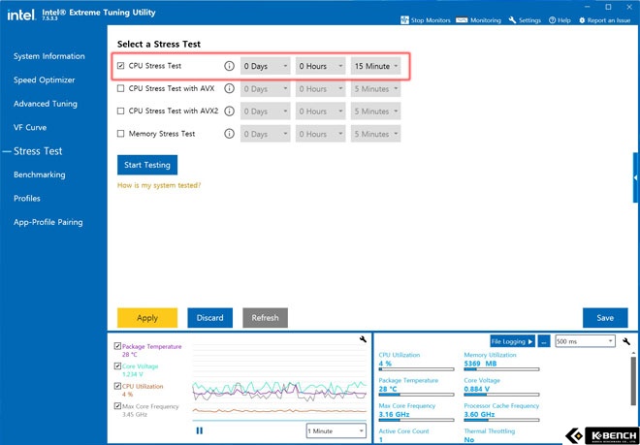This screenshot has width=640, height=445.
Task: Open Advanced Tuning section
Action: pos(46,104)
